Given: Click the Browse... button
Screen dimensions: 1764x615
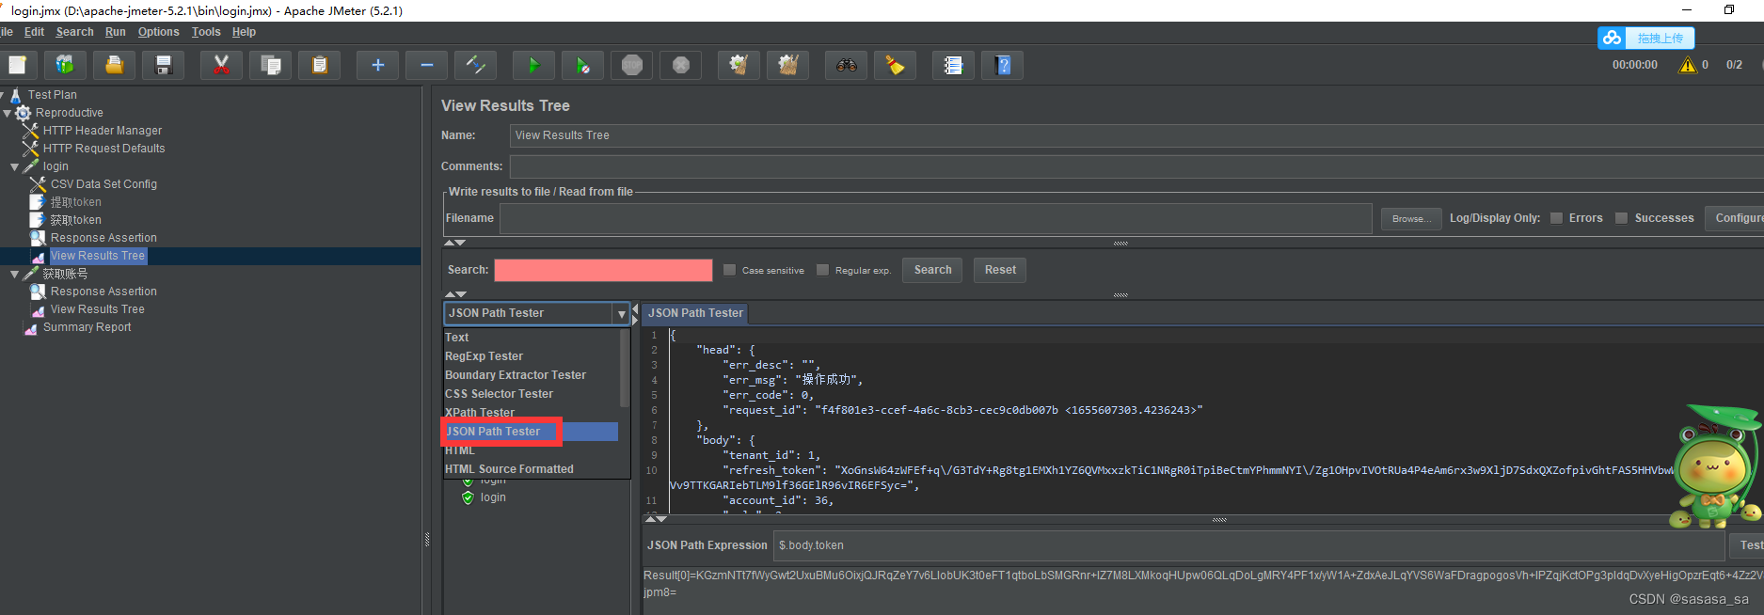Looking at the screenshot, I should click(1411, 218).
